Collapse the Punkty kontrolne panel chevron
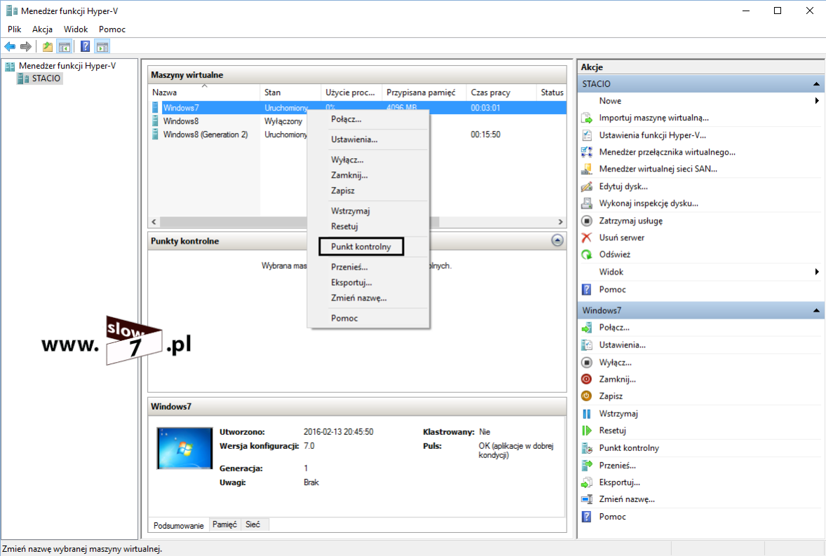The height and width of the screenshot is (556, 826). [x=557, y=240]
